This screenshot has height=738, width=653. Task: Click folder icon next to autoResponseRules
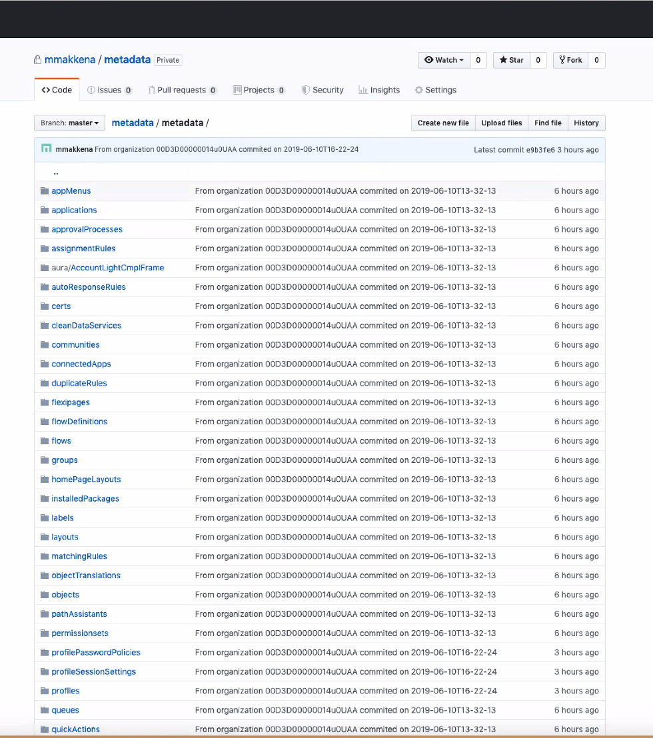point(45,286)
